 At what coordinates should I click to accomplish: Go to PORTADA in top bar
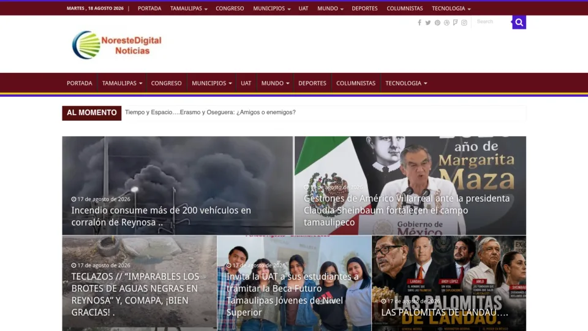pyautogui.click(x=149, y=8)
